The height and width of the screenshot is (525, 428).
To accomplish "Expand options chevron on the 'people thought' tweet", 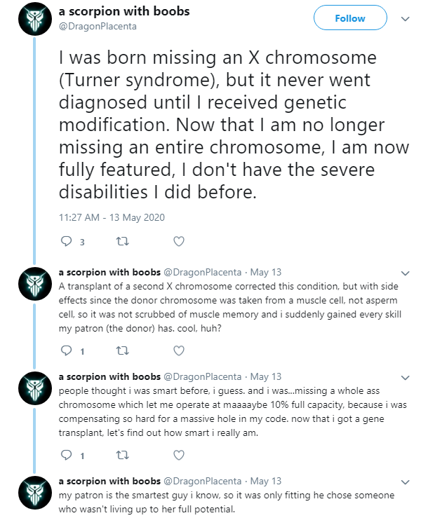I will pos(406,378).
